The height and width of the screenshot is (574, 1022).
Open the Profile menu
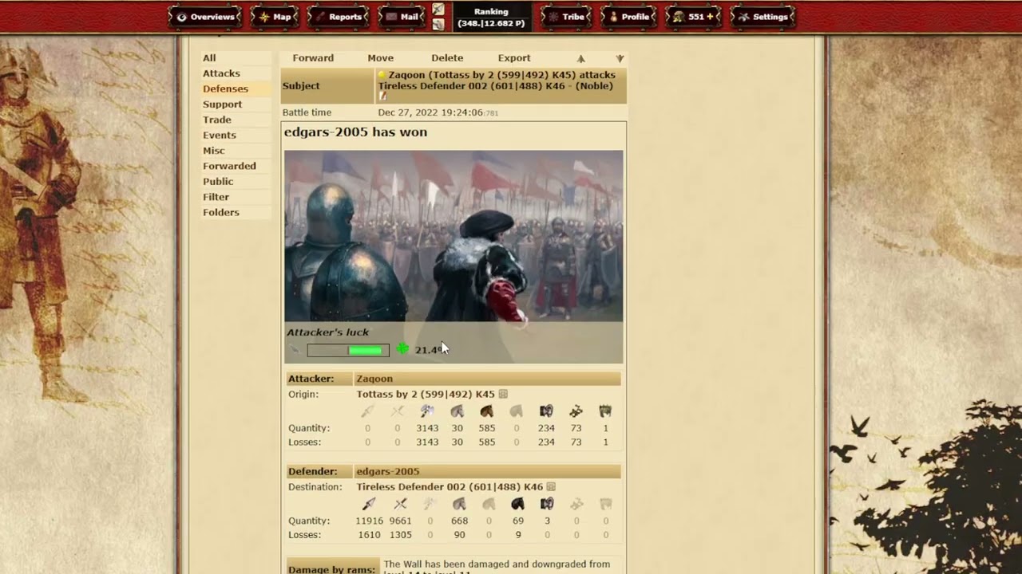628,17
